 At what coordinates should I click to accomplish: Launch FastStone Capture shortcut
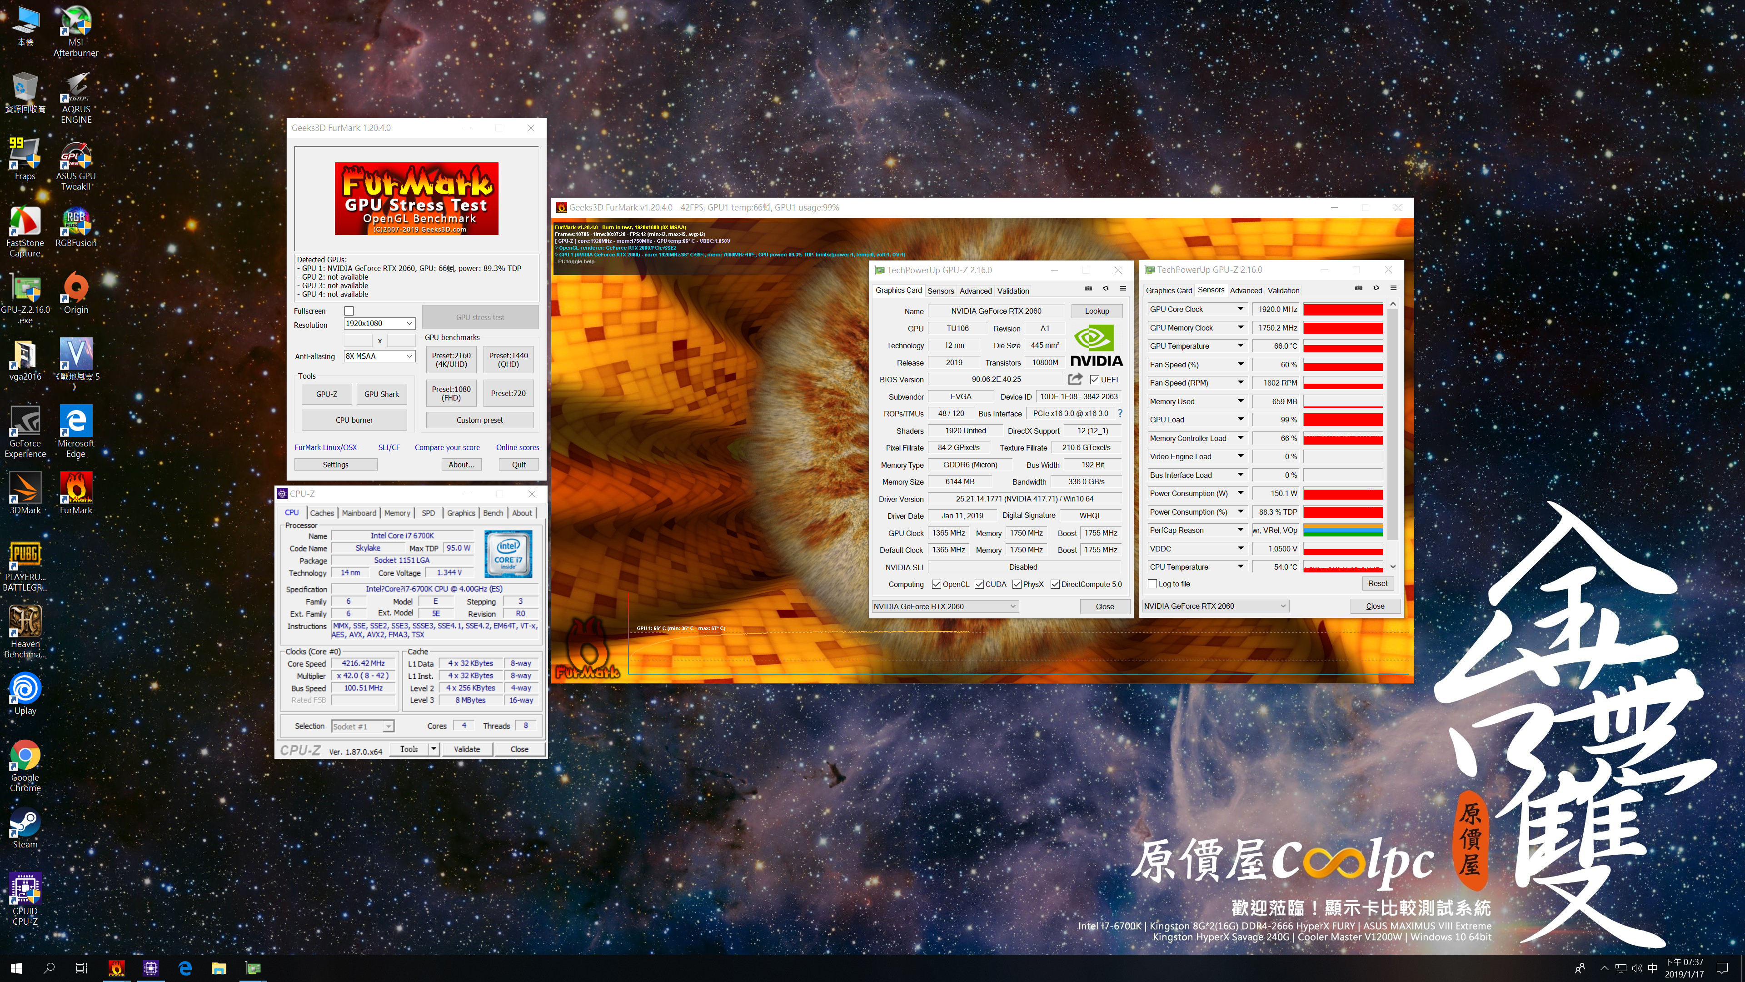pos(25,232)
